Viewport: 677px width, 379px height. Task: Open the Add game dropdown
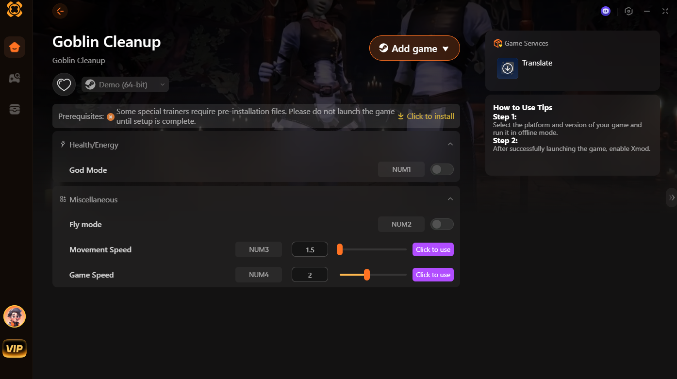coord(414,49)
